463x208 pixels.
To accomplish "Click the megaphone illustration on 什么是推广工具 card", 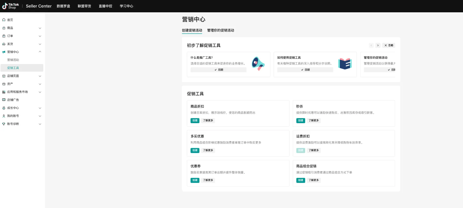I will pos(258,64).
